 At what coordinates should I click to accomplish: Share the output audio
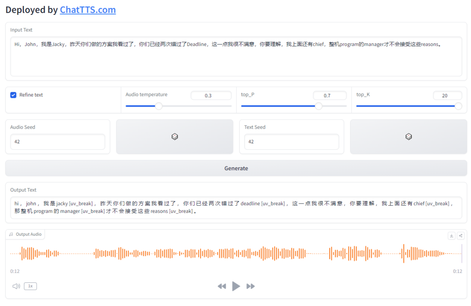coord(461,236)
